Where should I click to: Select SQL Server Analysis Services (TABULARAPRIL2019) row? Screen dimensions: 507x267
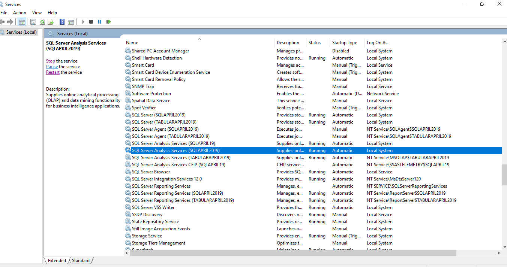[313, 158]
